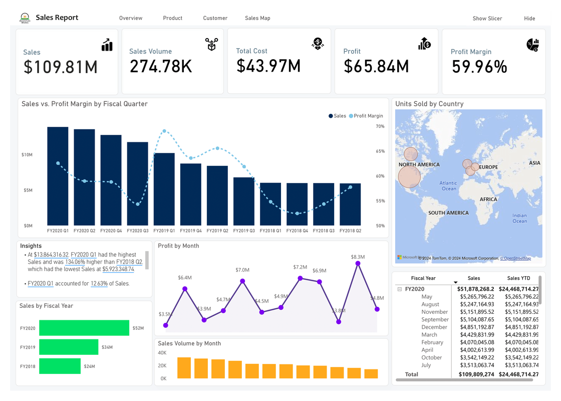Click $13,864,316.32 link in Insights
Image resolution: width=561 pixels, height=401 pixels.
[51, 255]
